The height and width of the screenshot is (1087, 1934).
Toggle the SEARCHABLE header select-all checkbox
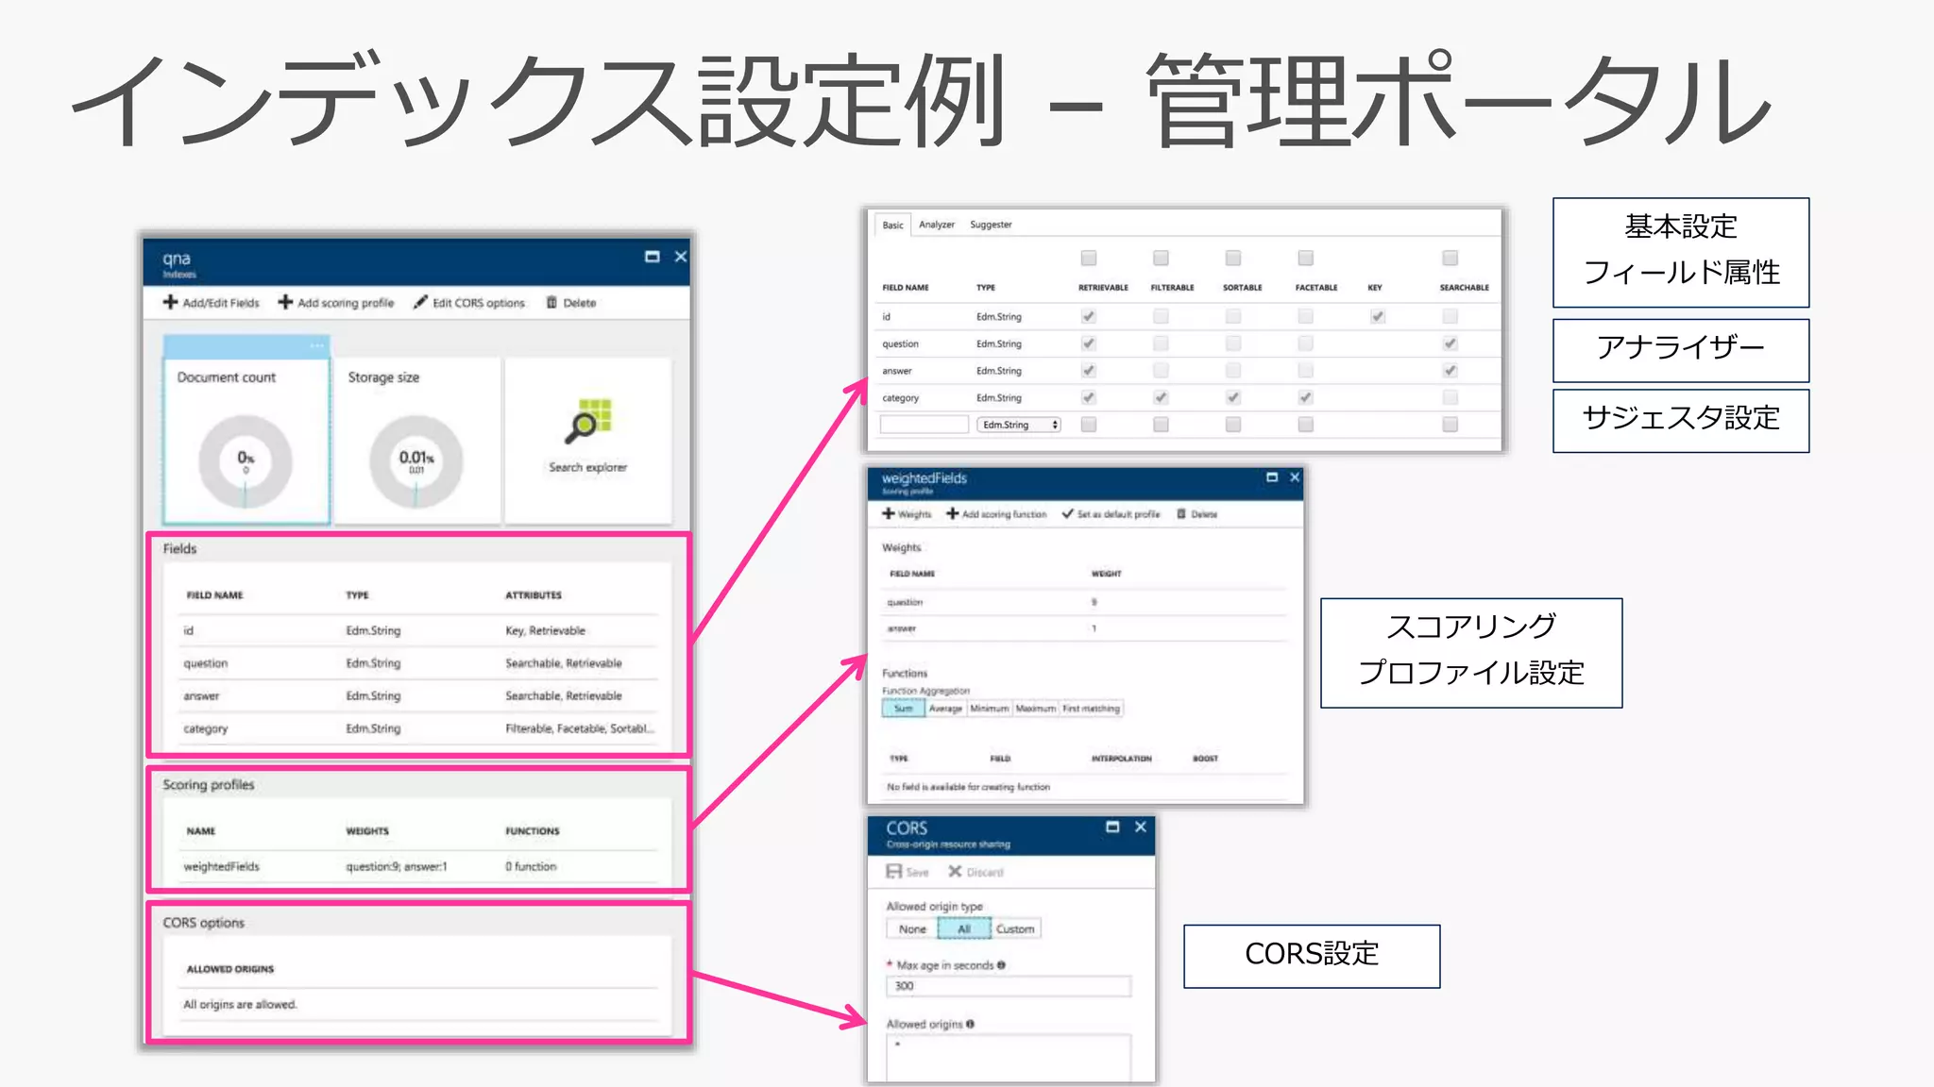click(1450, 258)
